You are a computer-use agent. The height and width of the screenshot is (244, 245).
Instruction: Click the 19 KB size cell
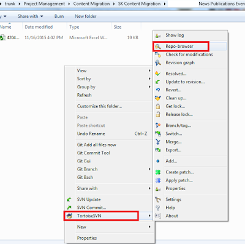tap(133, 38)
